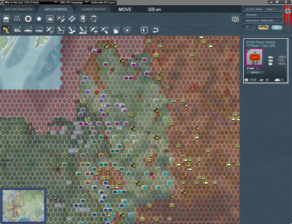Click the 5038 men count
Viewport: 292px width, 224px height.
click(253, 80)
